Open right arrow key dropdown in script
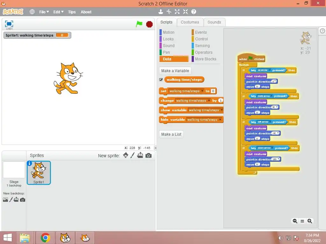The width and height of the screenshot is (326, 244). [271, 96]
